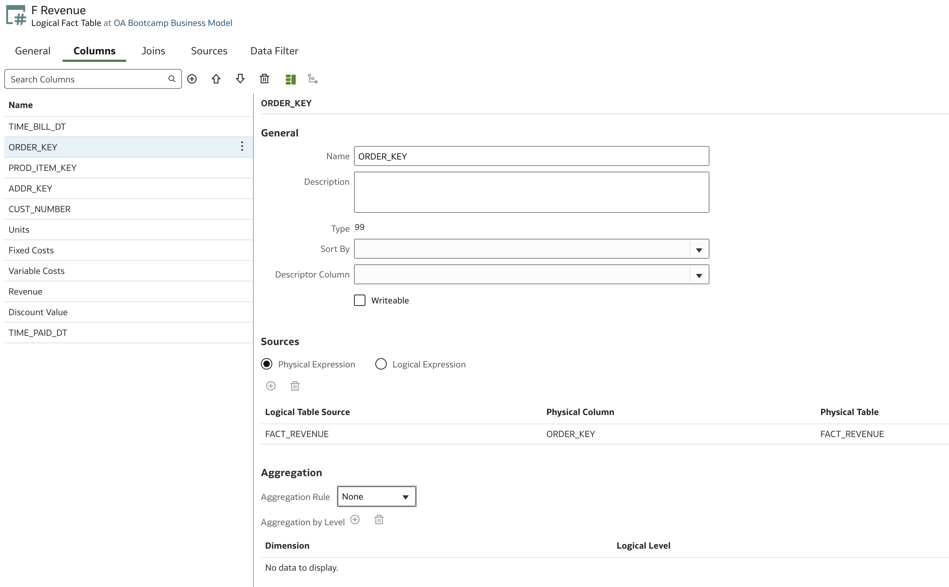Toggle the Writeable checkbox

pos(360,300)
